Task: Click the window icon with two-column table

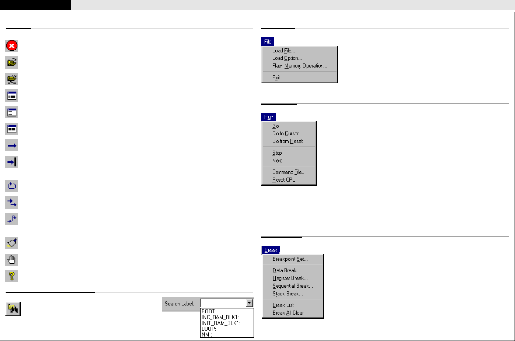Action: [x=12, y=129]
